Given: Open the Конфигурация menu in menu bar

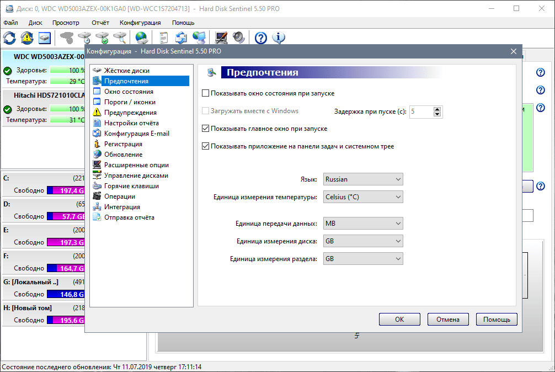Looking at the screenshot, I should (x=140, y=23).
